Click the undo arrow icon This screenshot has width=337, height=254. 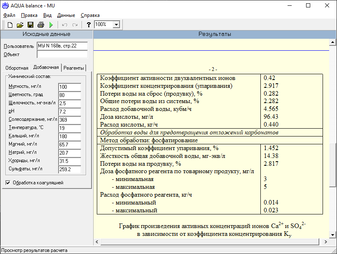tap(65, 25)
